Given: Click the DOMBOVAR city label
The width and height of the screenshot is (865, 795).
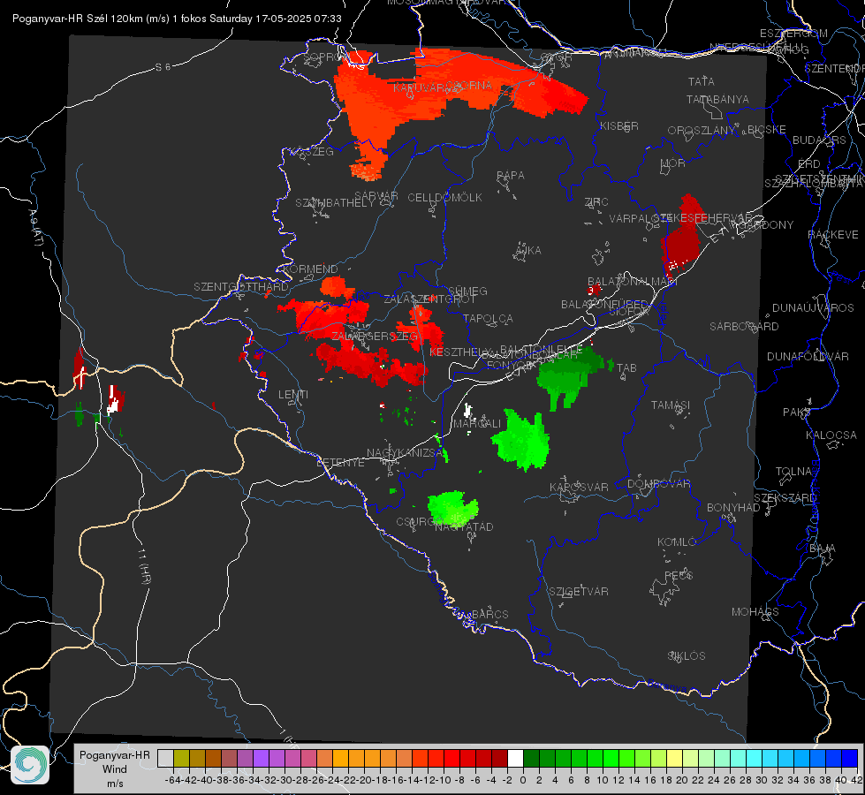Looking at the screenshot, I should point(658,484).
